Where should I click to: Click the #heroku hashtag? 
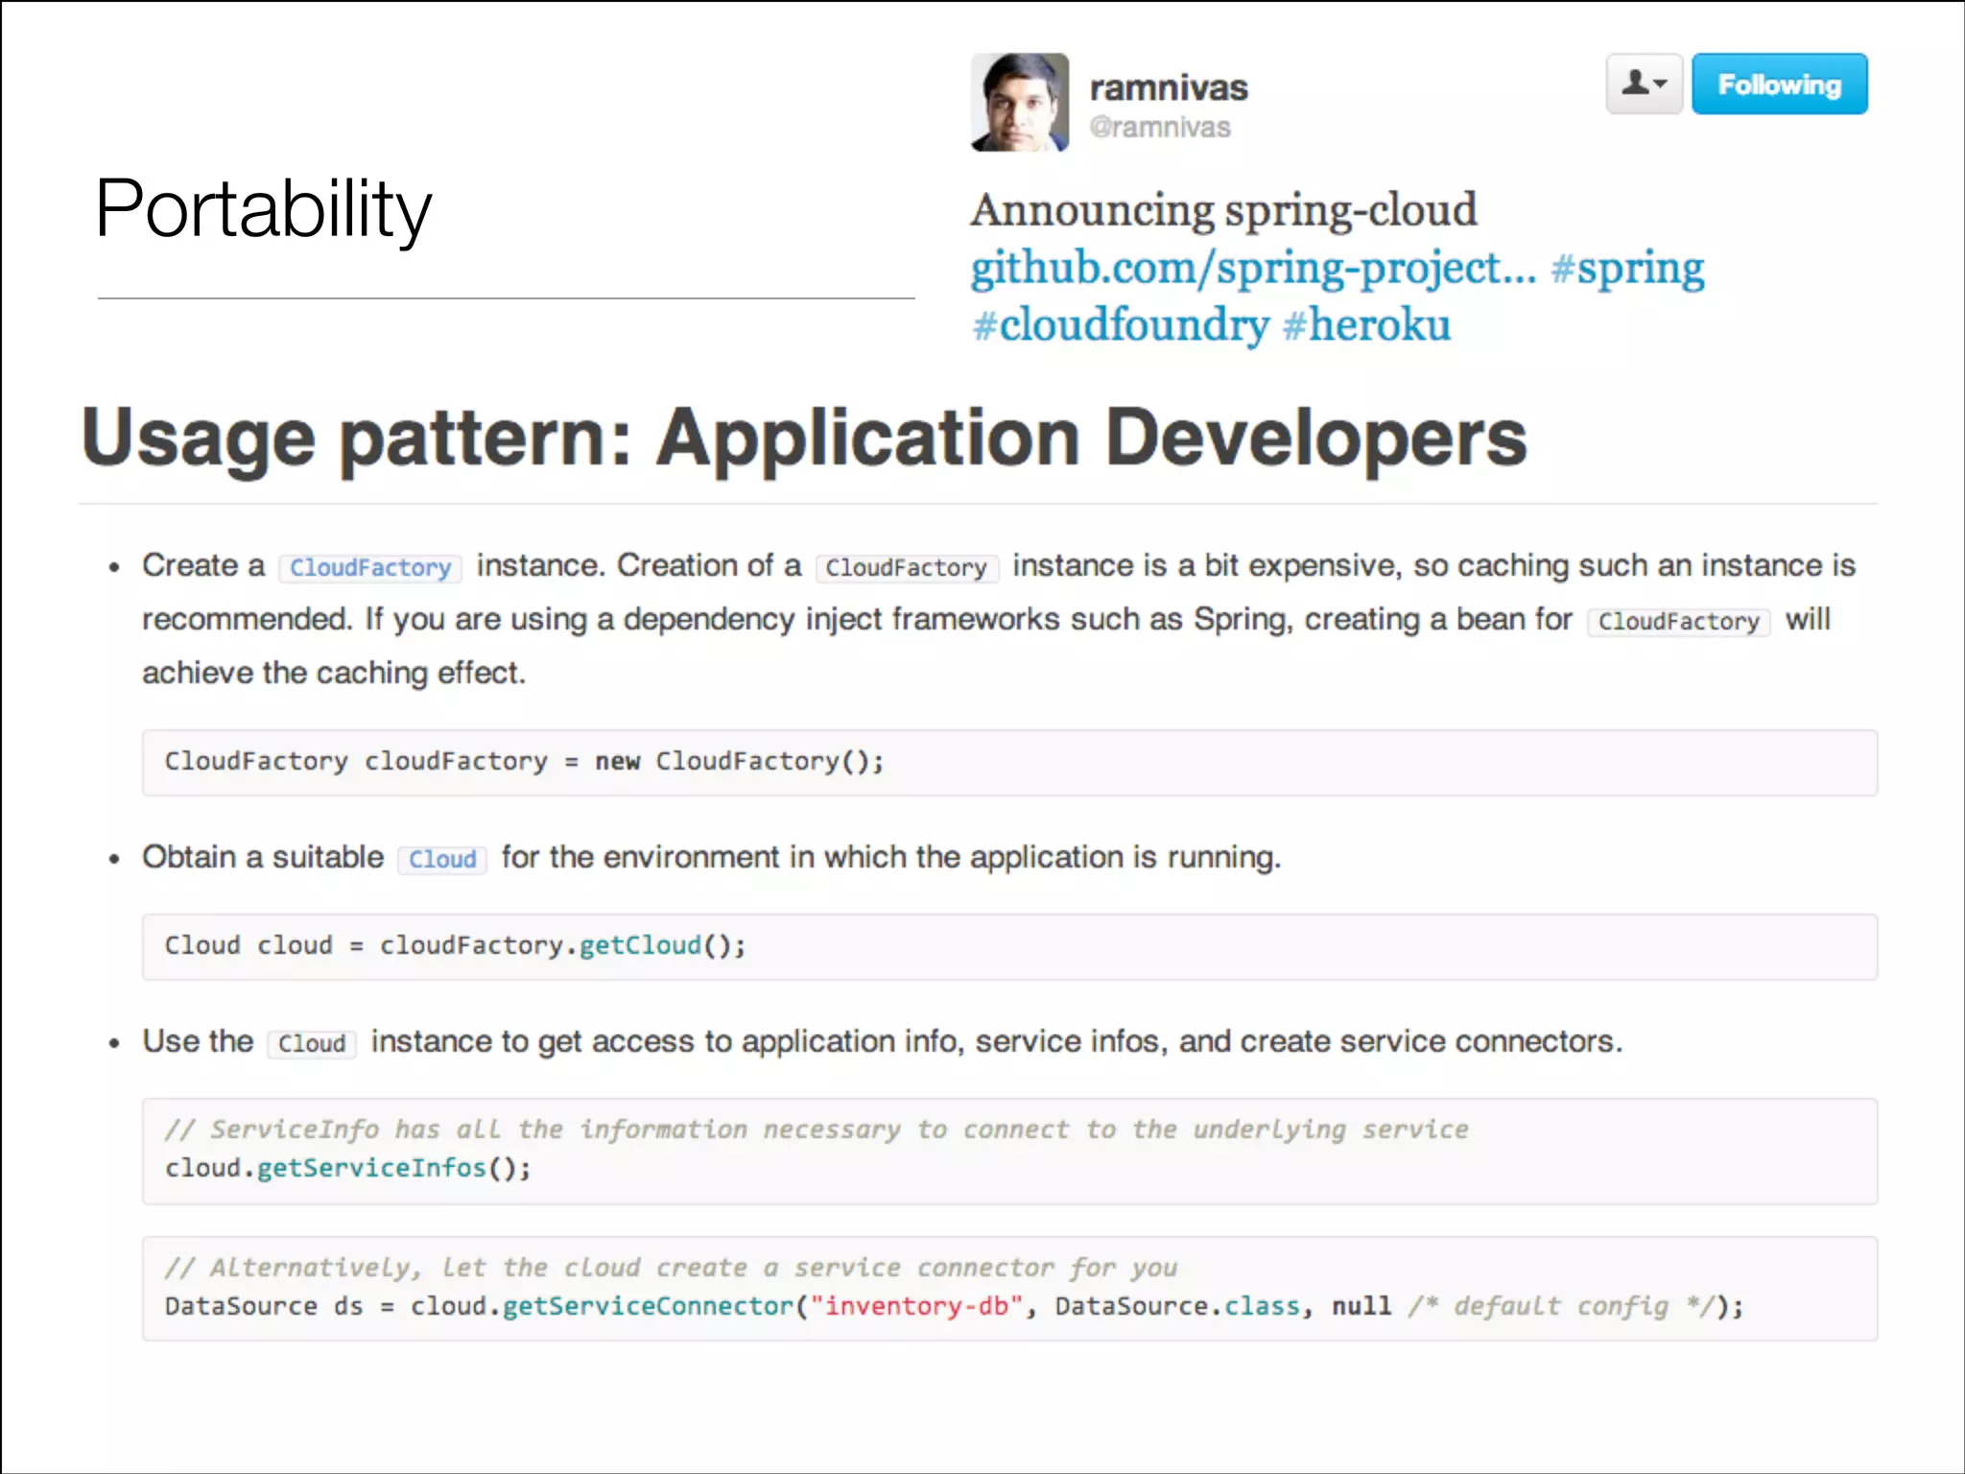[1366, 325]
